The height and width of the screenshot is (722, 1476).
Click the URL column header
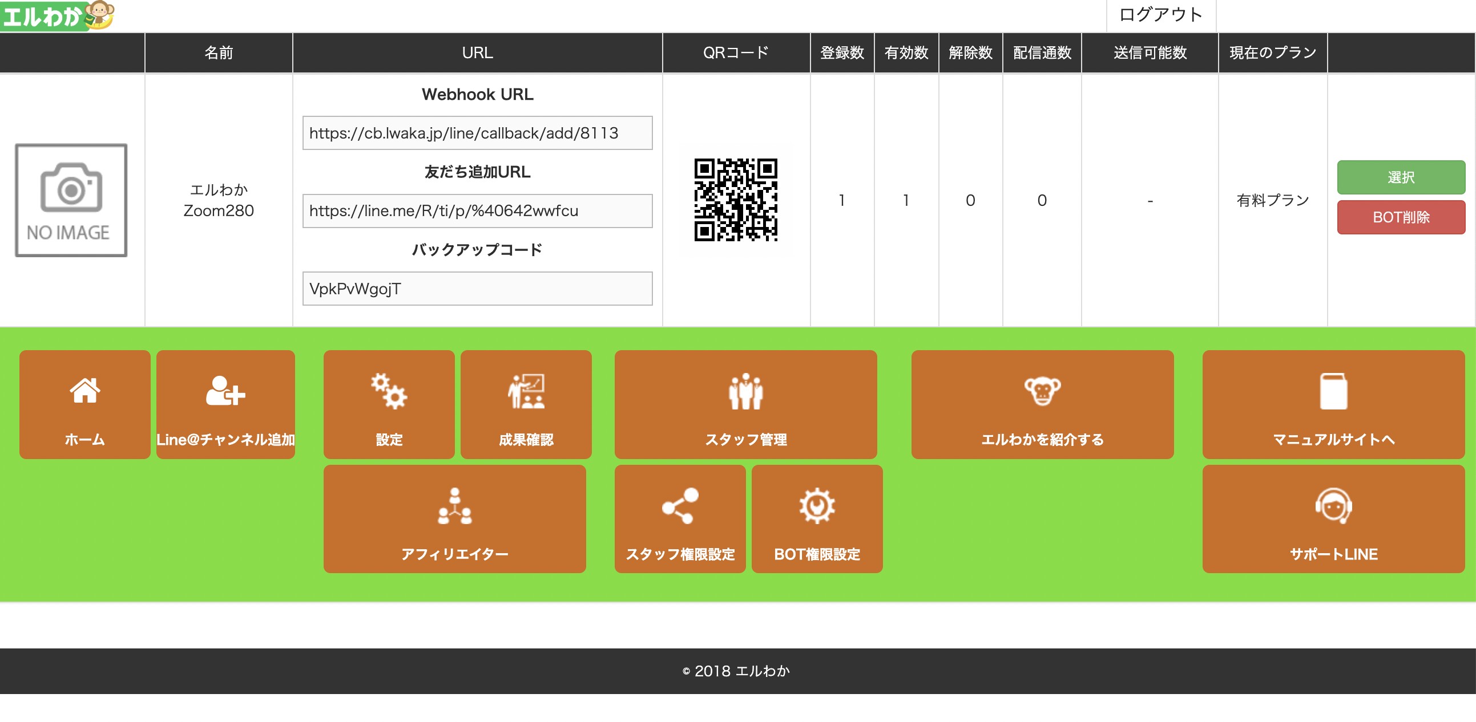click(x=477, y=52)
